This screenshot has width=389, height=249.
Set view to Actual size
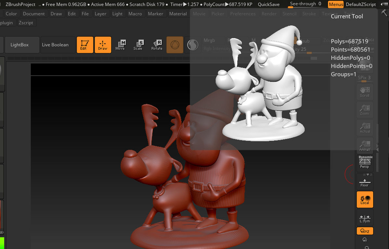(365, 128)
